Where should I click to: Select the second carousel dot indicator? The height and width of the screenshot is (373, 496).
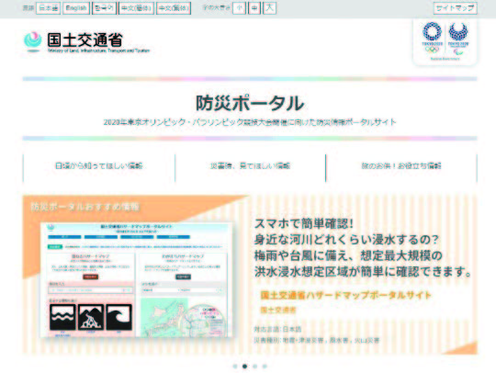pyautogui.click(x=244, y=367)
